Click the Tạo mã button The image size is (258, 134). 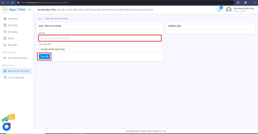[44, 57]
